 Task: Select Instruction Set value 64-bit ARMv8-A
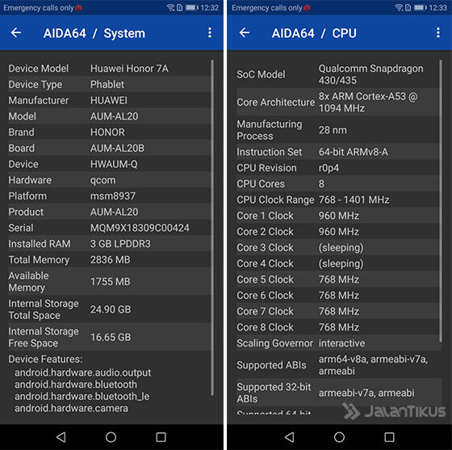tap(354, 152)
